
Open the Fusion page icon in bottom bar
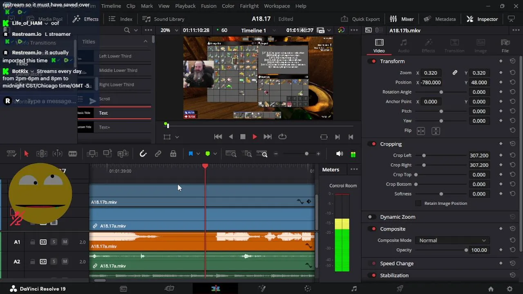[x=262, y=289]
